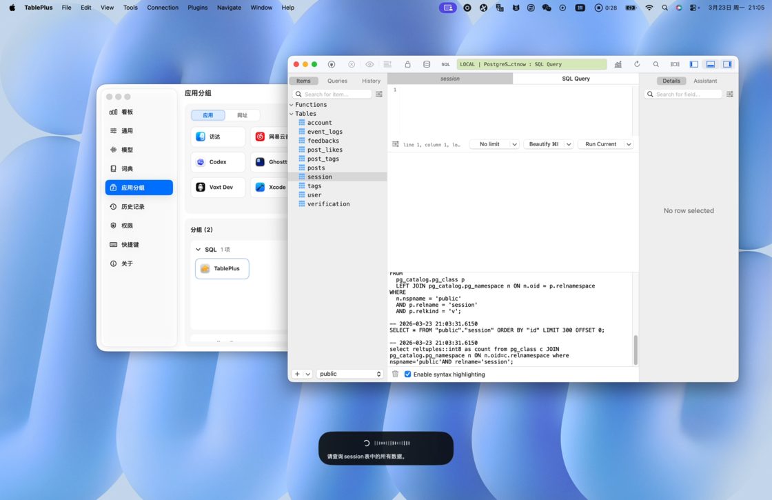Click the Beautify button
The width and height of the screenshot is (772, 500).
[x=544, y=144]
